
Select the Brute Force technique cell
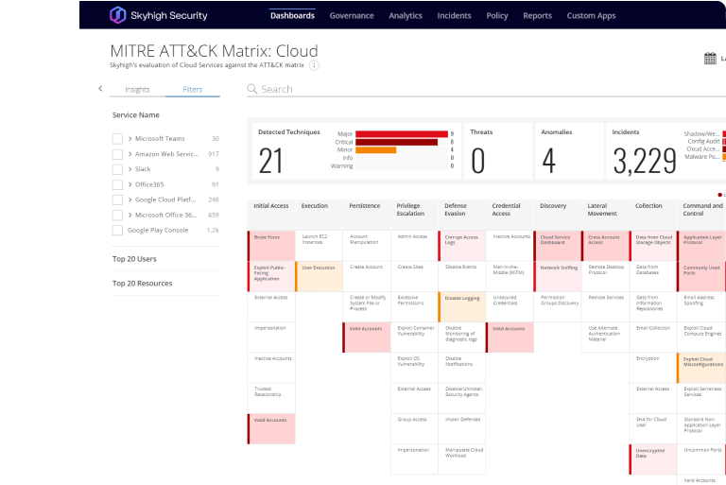click(x=271, y=246)
